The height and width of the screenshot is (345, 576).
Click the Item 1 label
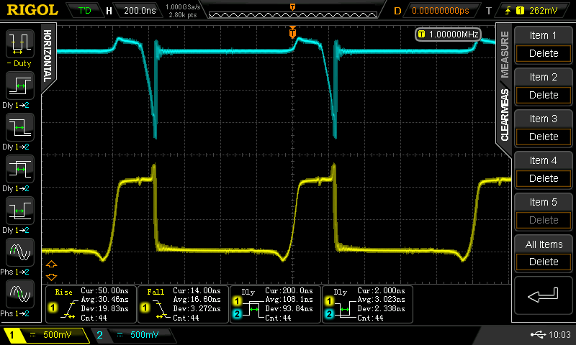(543, 35)
